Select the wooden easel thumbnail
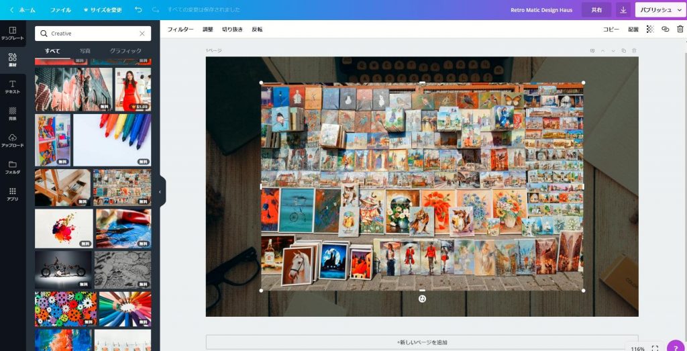Screen dimensions: 687x351 pos(62,187)
